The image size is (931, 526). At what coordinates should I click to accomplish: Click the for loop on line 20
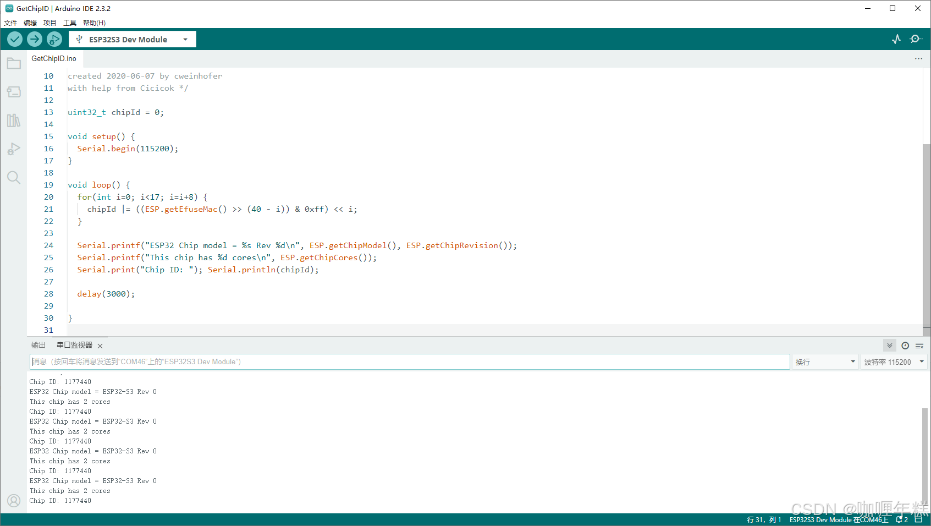click(x=142, y=197)
